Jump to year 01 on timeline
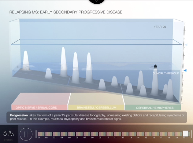Viewport: 193px width, 143px height. tap(39, 134)
